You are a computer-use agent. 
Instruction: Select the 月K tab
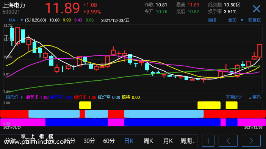(168, 141)
